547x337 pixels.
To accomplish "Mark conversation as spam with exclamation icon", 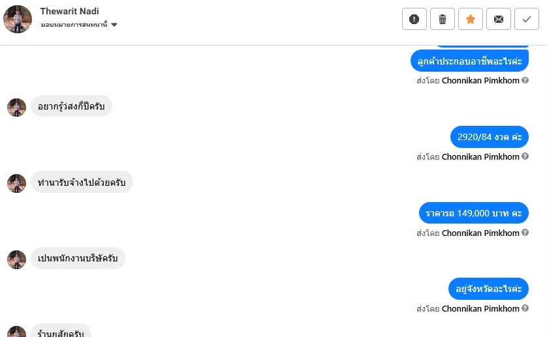I will click(x=414, y=20).
